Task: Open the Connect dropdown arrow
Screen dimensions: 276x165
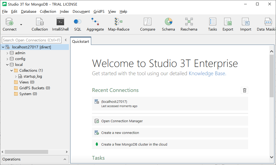Action: tap(21, 25)
